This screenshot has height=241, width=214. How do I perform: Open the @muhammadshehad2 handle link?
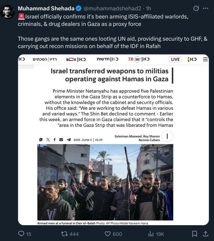pos(112,9)
